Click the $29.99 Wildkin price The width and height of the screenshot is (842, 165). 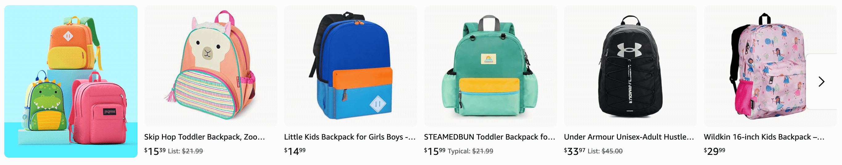click(x=715, y=151)
